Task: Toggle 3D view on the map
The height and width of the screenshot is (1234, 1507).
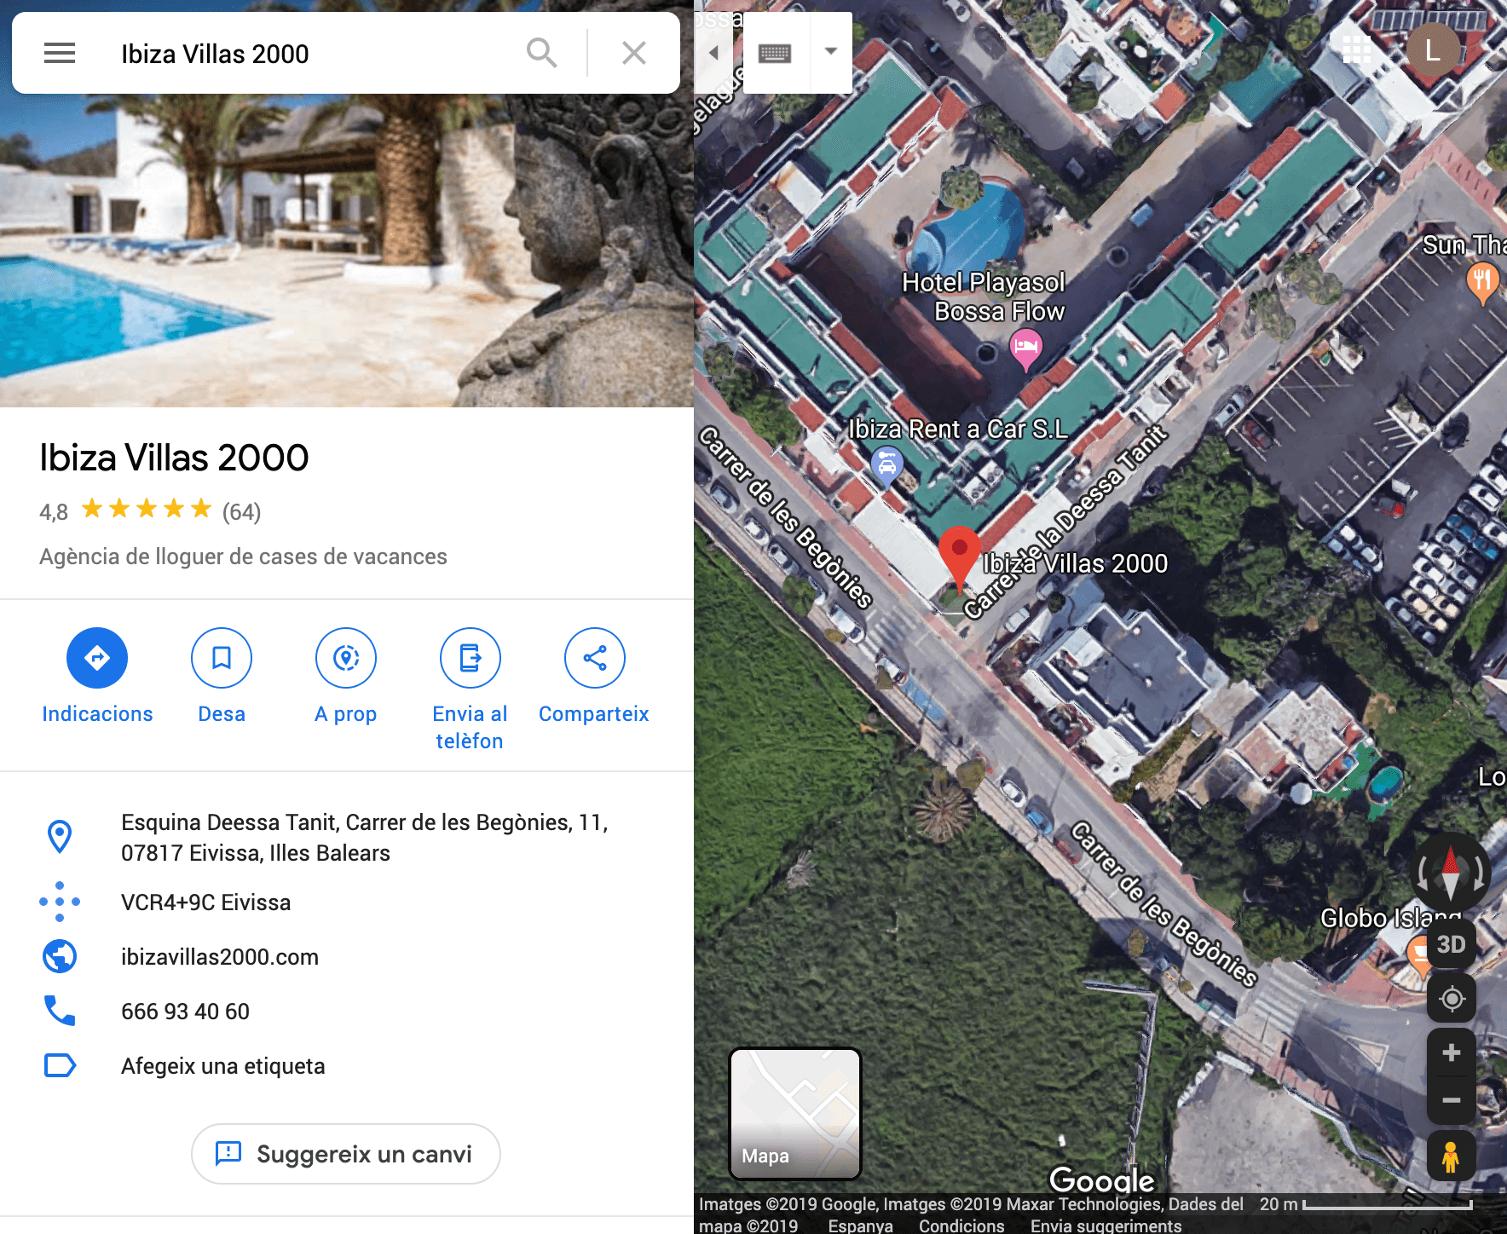Action: pyautogui.click(x=1451, y=944)
